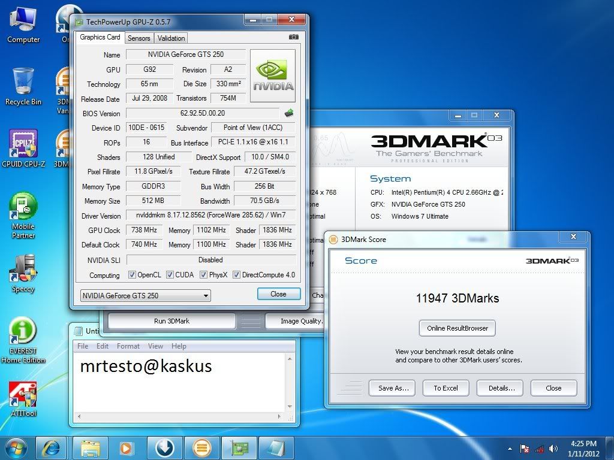Click the GPU-Z title bar icon

tap(79, 22)
